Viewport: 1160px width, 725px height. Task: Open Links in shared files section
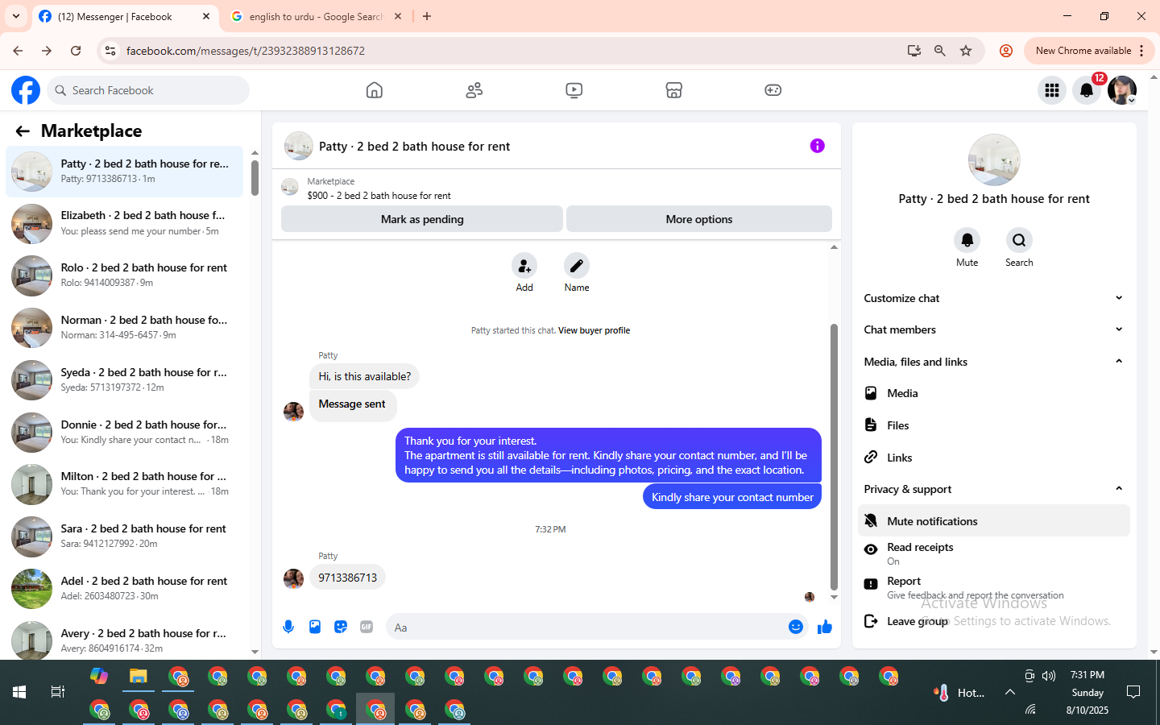pyautogui.click(x=993, y=458)
